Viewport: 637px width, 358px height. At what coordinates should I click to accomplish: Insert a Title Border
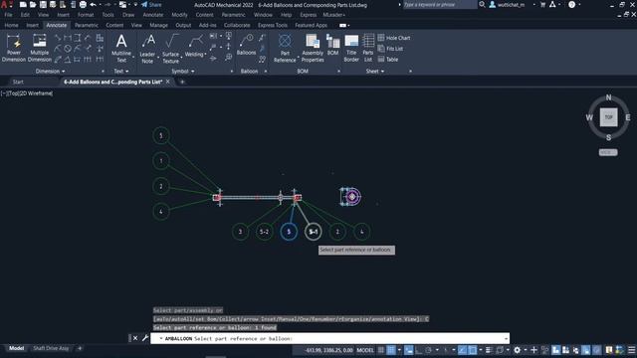[x=351, y=49]
